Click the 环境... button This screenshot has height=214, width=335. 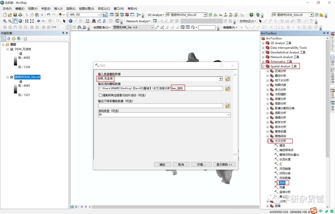point(201,164)
